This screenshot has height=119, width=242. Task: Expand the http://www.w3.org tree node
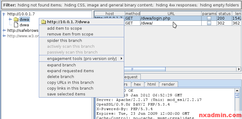pyautogui.click(x=4, y=36)
